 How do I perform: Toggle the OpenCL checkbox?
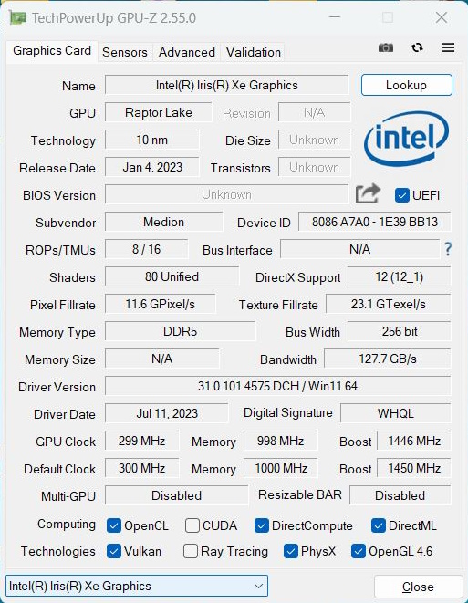tap(114, 525)
